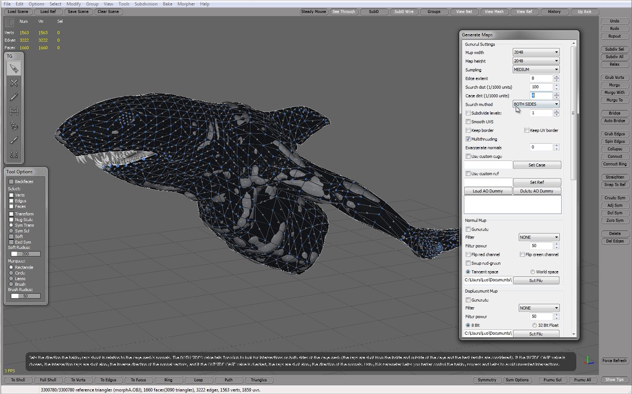Open the Sampling dropdown set to MEDIUM

tap(536, 70)
